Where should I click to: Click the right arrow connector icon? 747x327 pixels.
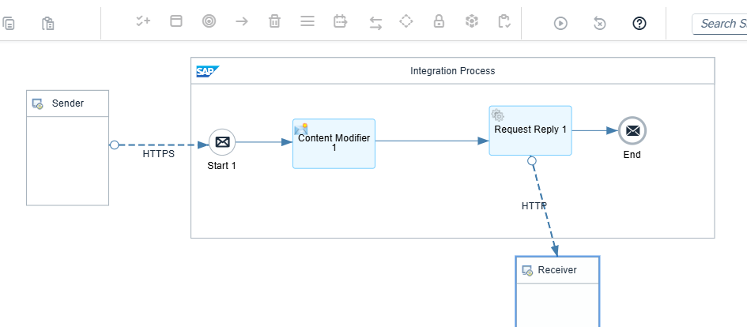[242, 21]
